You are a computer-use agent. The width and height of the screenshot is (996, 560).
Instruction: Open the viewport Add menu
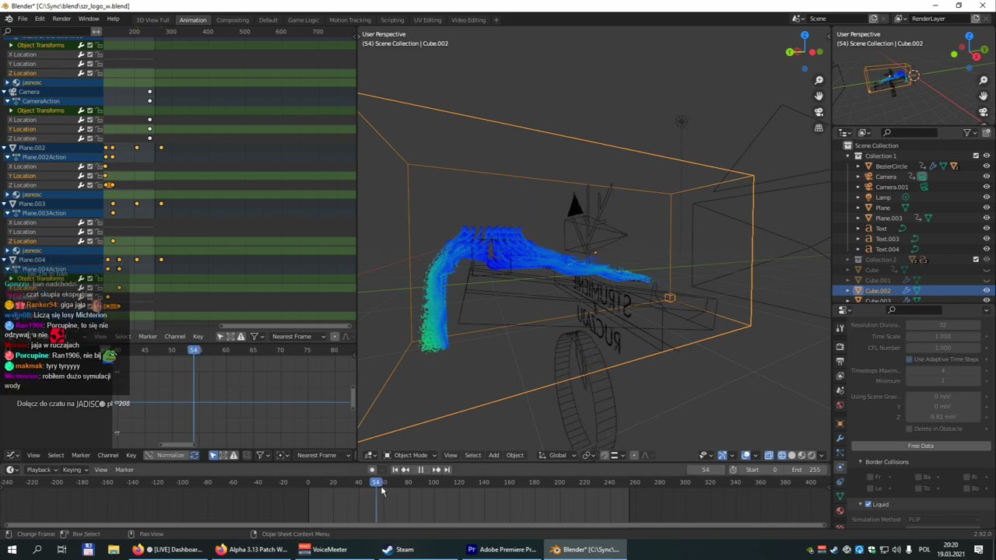pos(493,455)
